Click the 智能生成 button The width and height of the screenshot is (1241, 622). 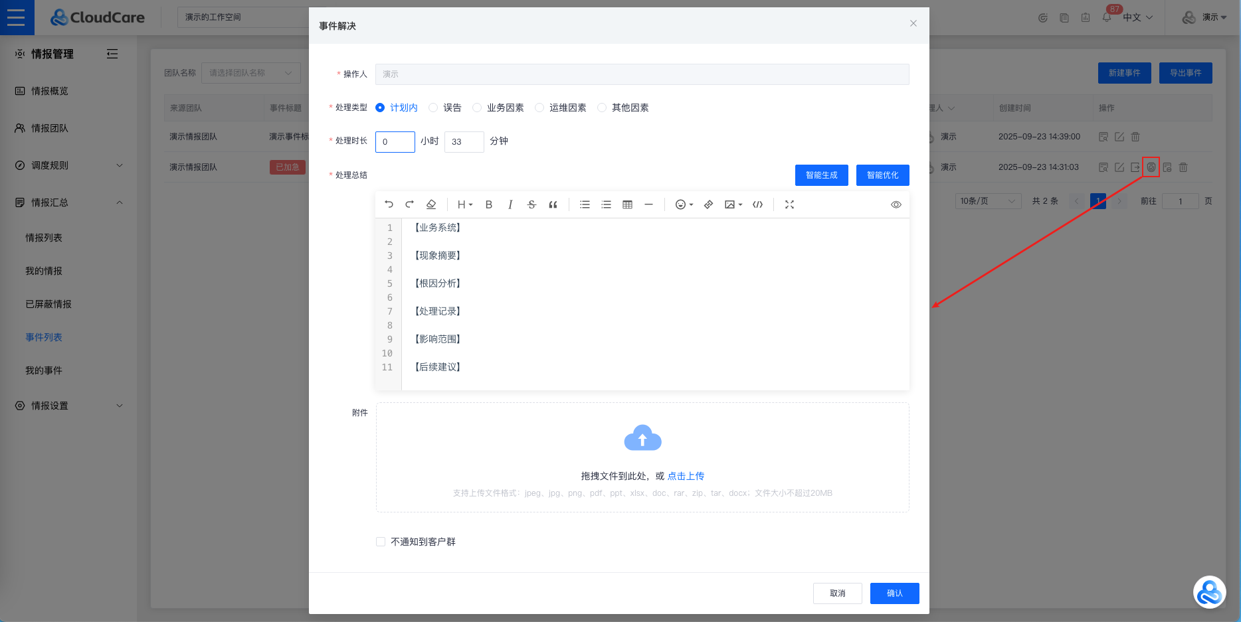(821, 175)
